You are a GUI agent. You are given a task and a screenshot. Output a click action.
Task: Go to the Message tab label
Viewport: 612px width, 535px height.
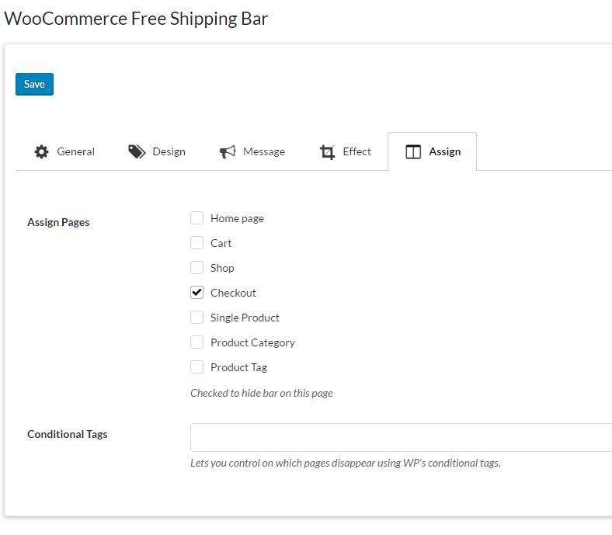point(264,152)
